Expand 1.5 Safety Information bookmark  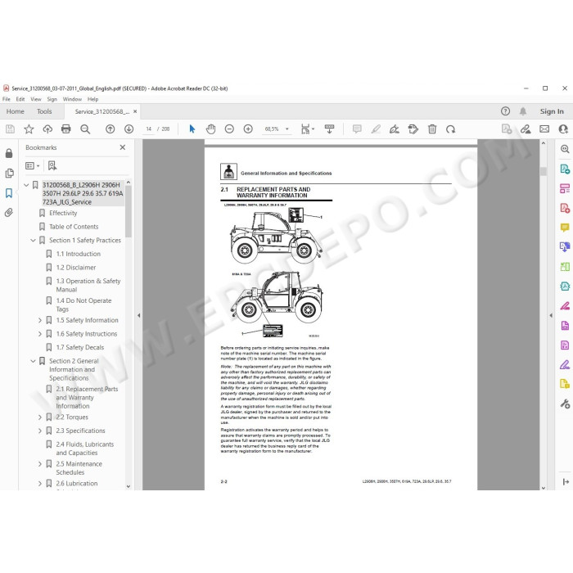tap(40, 320)
